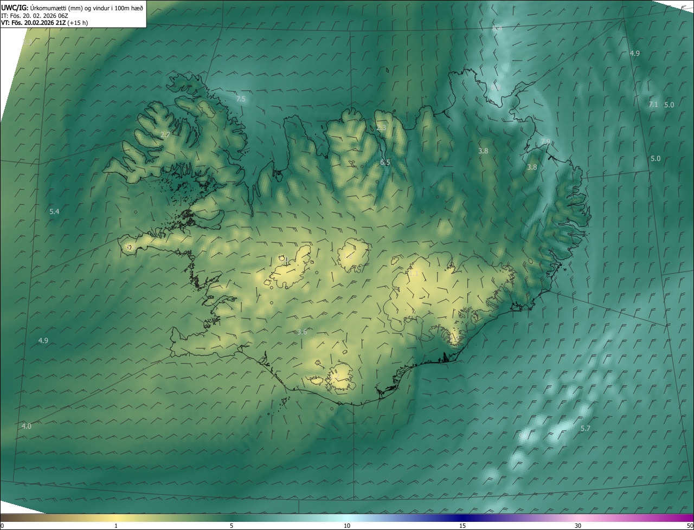Select the 3.6 value label on the map
The image size is (694, 530).
click(302, 332)
